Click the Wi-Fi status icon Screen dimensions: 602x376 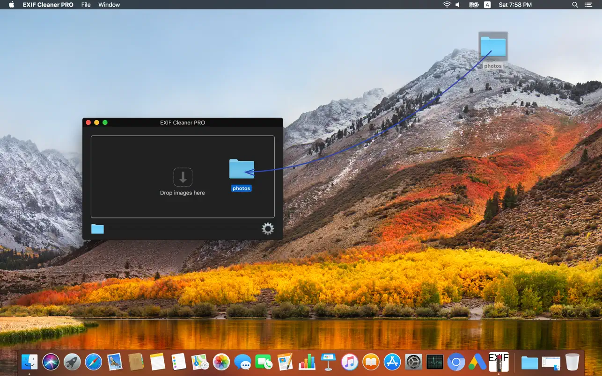[447, 5]
